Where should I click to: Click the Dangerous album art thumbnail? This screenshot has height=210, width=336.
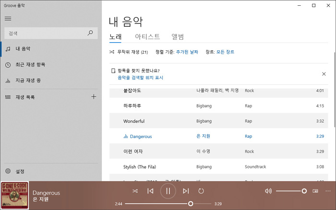(14, 196)
